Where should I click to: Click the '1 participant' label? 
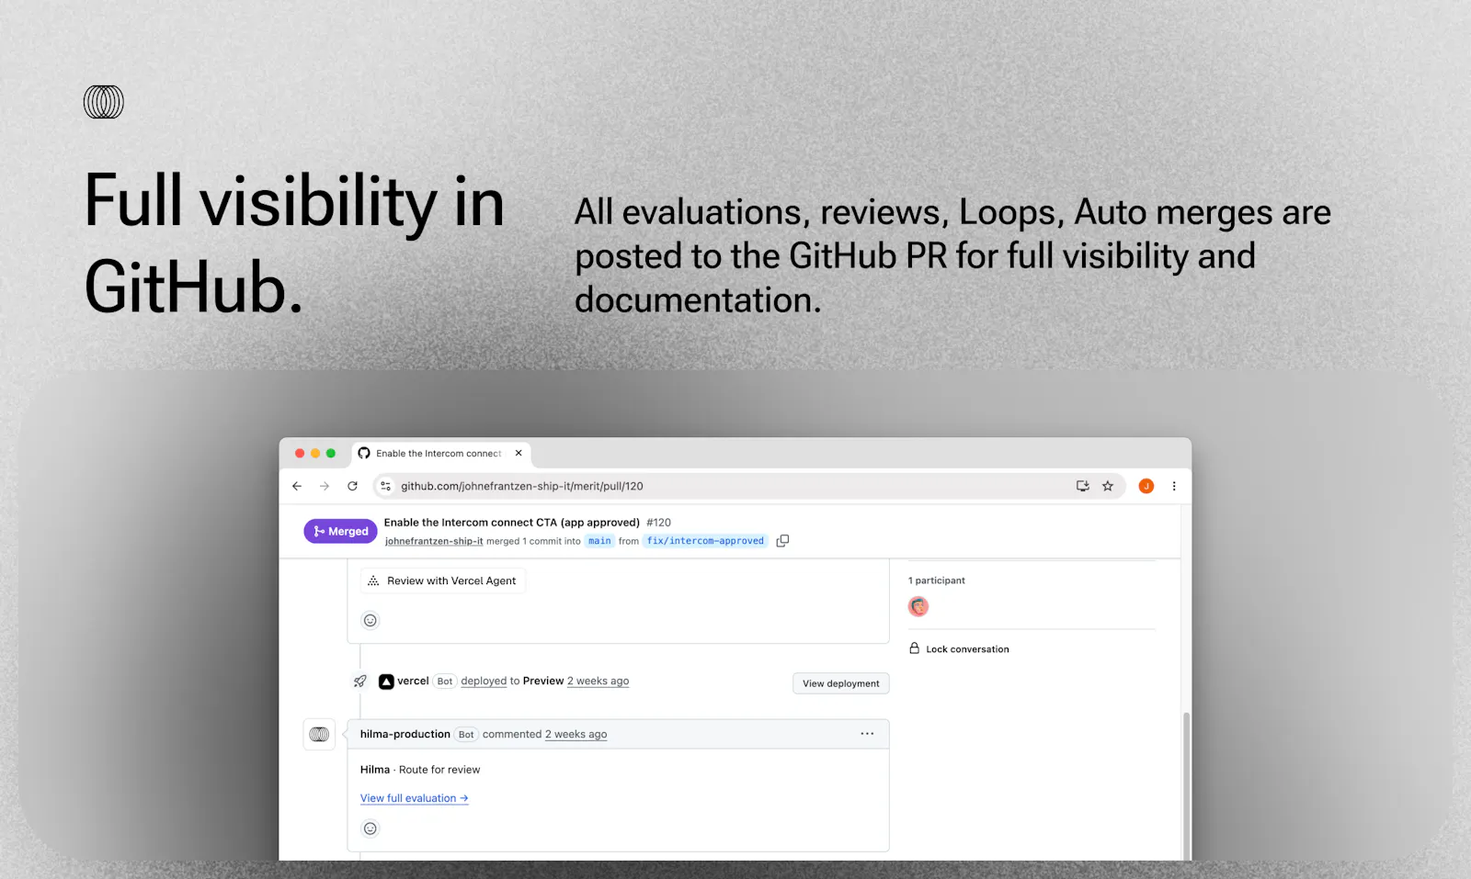pos(937,580)
